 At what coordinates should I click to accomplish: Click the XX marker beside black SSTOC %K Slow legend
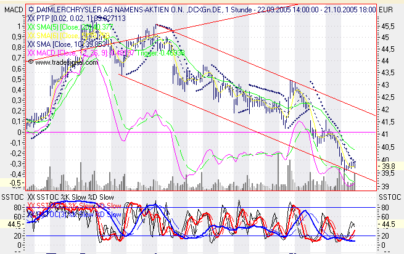[x=31, y=197]
